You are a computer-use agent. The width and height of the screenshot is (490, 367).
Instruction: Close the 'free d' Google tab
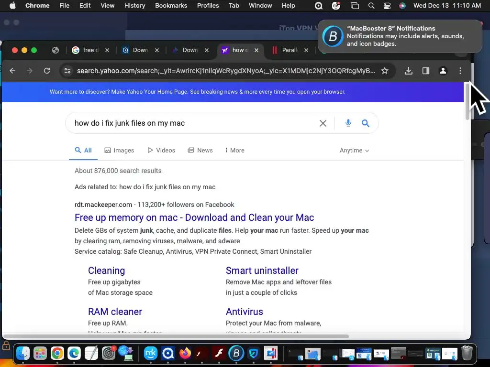click(x=107, y=50)
